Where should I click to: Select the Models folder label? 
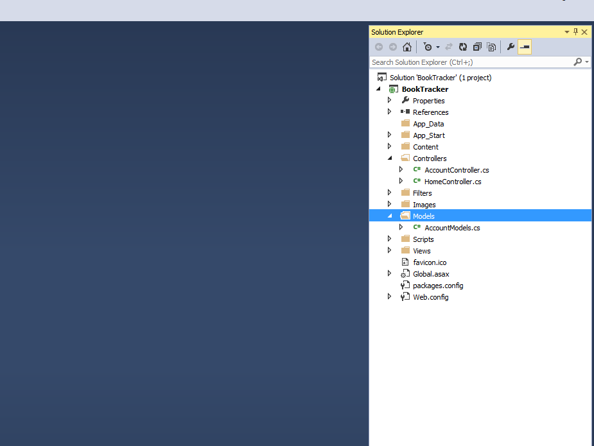[x=424, y=216]
